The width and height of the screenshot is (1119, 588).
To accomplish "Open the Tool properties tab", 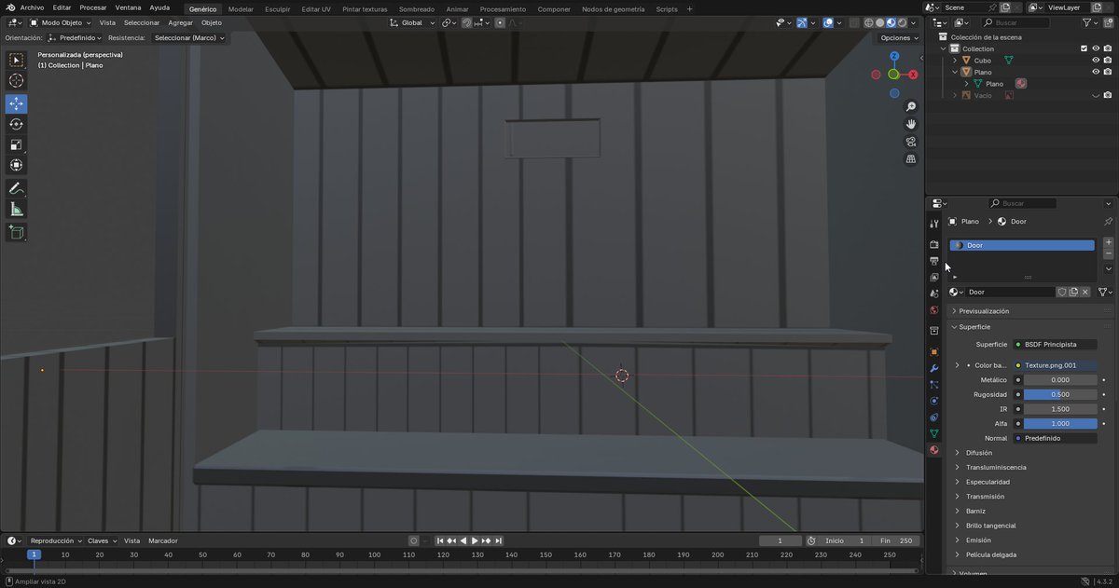I will pyautogui.click(x=933, y=224).
